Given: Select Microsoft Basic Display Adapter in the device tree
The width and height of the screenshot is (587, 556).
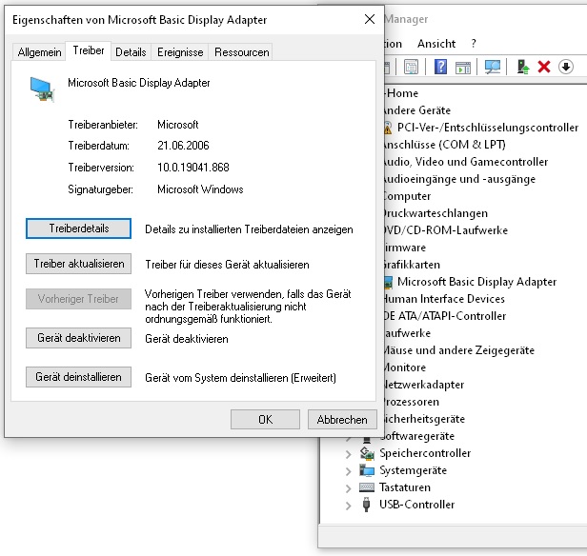Looking at the screenshot, I should click(476, 282).
